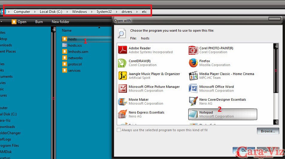Click the networks file icon
The width and height of the screenshot is (285, 159).
pyautogui.click(x=65, y=58)
